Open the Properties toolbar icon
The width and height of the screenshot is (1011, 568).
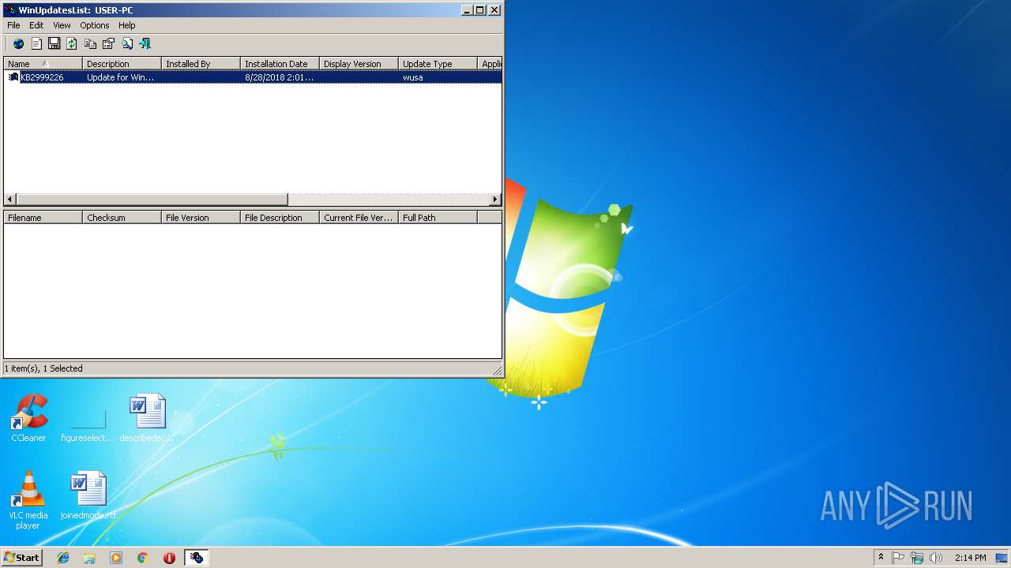[108, 44]
